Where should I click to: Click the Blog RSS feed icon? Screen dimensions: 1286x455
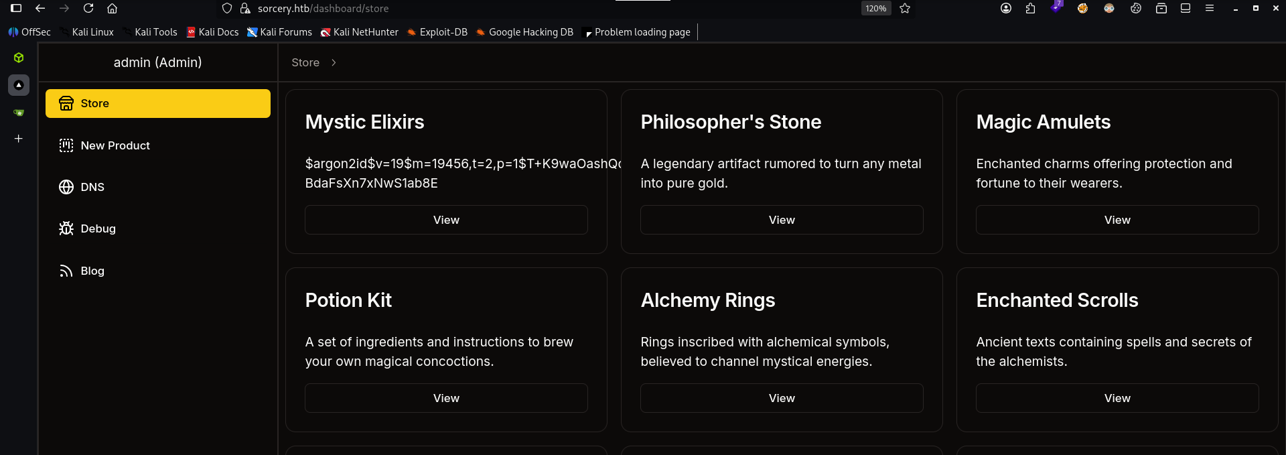click(x=66, y=271)
